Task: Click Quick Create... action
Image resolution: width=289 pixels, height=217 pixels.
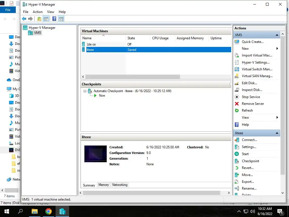Action: click(x=253, y=42)
